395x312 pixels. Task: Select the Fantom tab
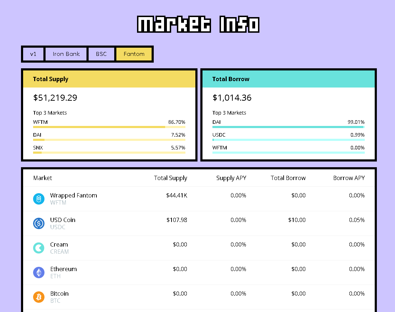(x=134, y=54)
